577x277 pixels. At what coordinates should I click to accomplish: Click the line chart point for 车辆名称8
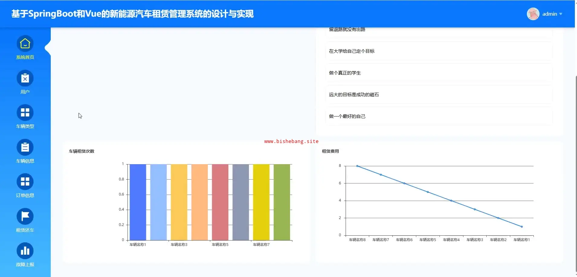click(x=357, y=166)
